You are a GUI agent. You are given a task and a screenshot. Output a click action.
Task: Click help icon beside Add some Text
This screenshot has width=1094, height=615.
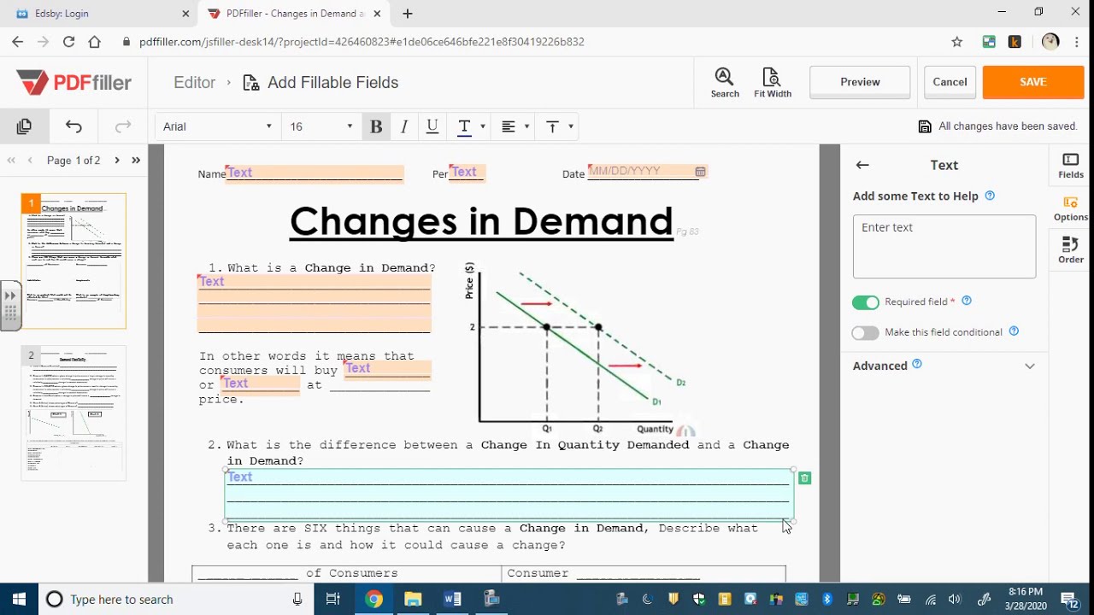pyautogui.click(x=990, y=196)
